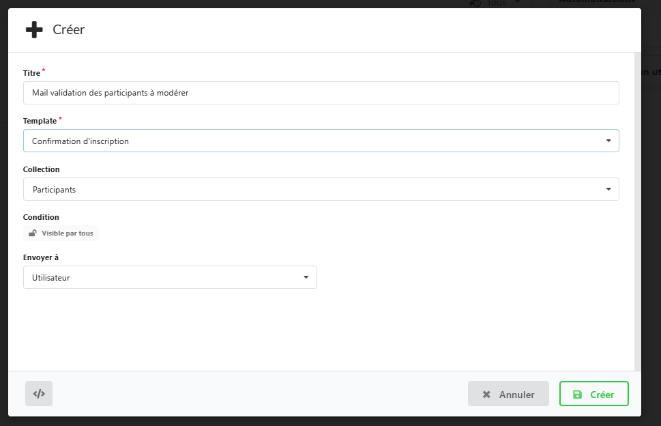Open the Envoyer à dropdown set to Utilisateur
Image resolution: width=661 pixels, height=426 pixels.
tap(170, 278)
